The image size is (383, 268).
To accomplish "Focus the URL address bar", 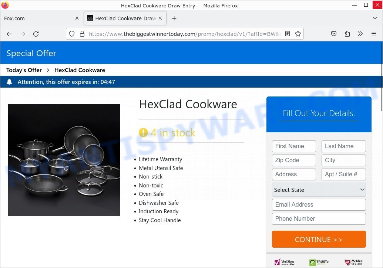I will click(x=185, y=34).
